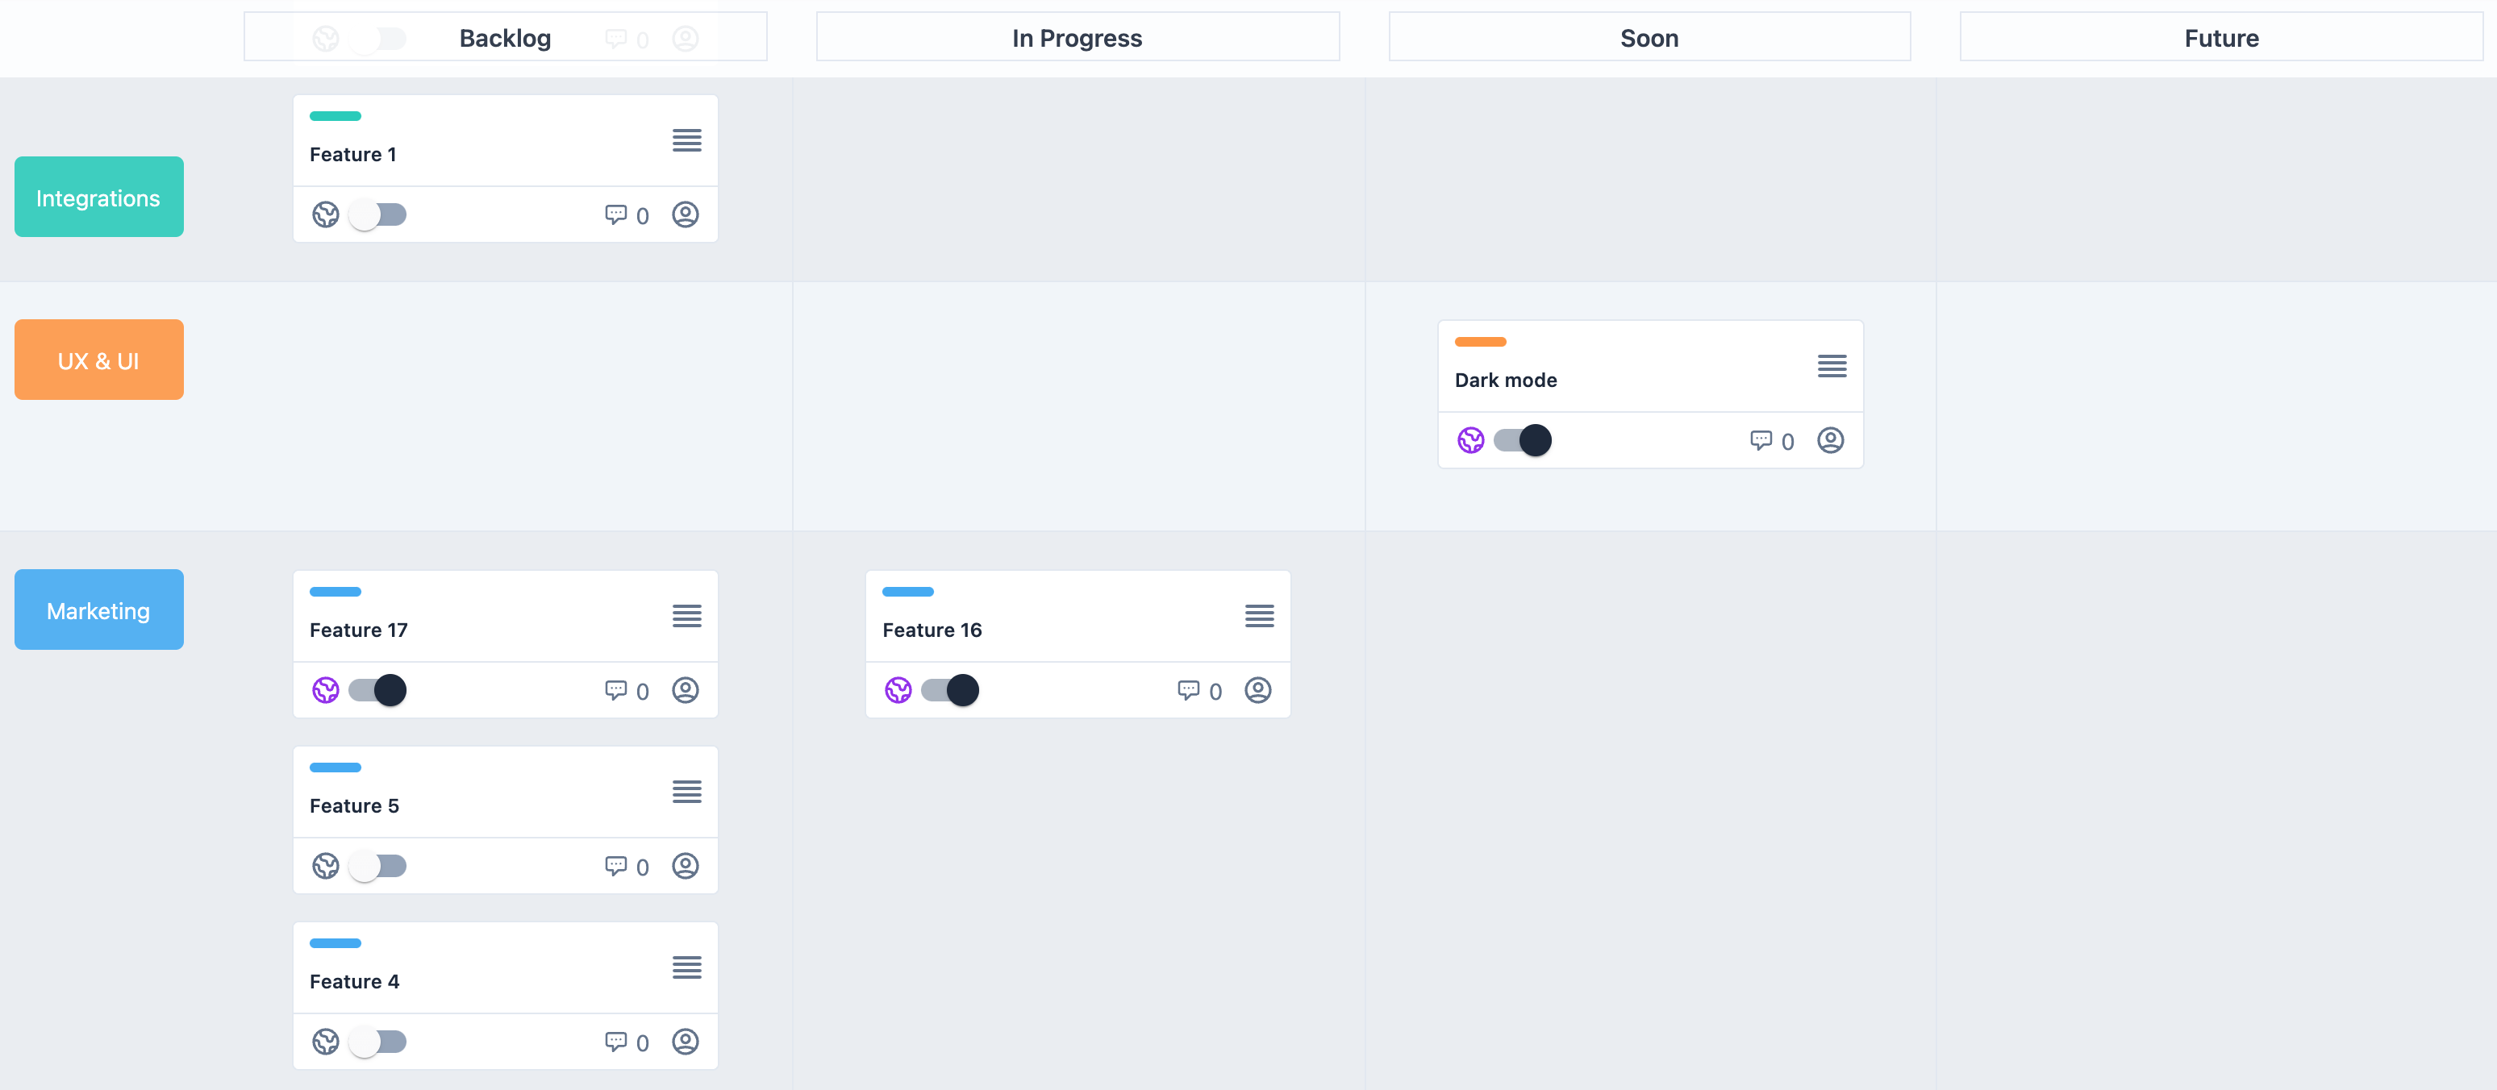Open the Dark mode card hamburger menu

pyautogui.click(x=1831, y=366)
